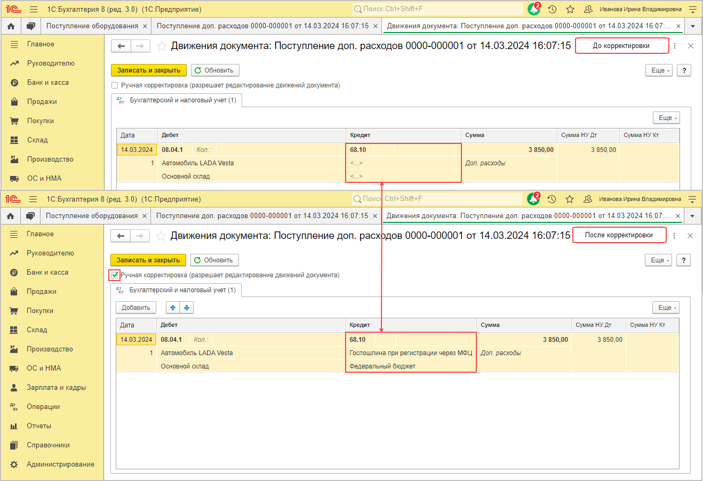
Task: Click user icon next to Иванова in upper window
Action: tap(588, 10)
